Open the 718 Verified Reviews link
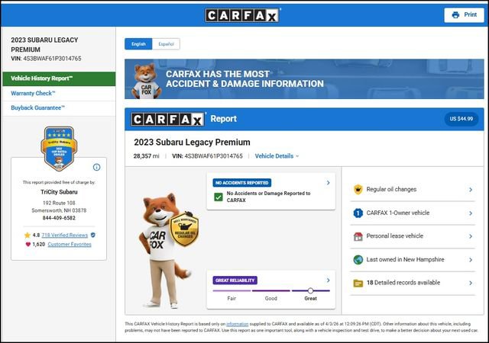Viewport: 489px width, 343px height. click(x=65, y=236)
